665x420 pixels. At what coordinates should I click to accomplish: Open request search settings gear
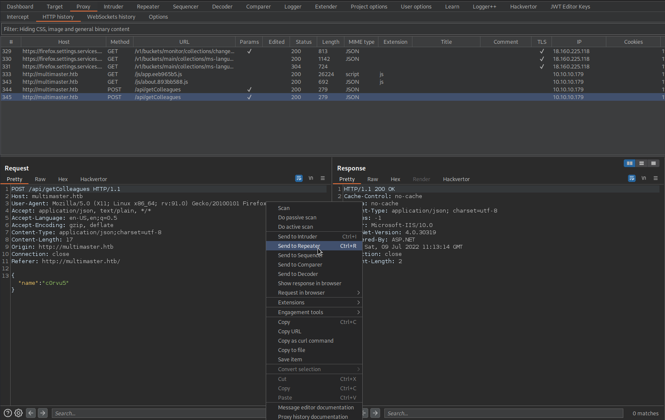click(18, 413)
